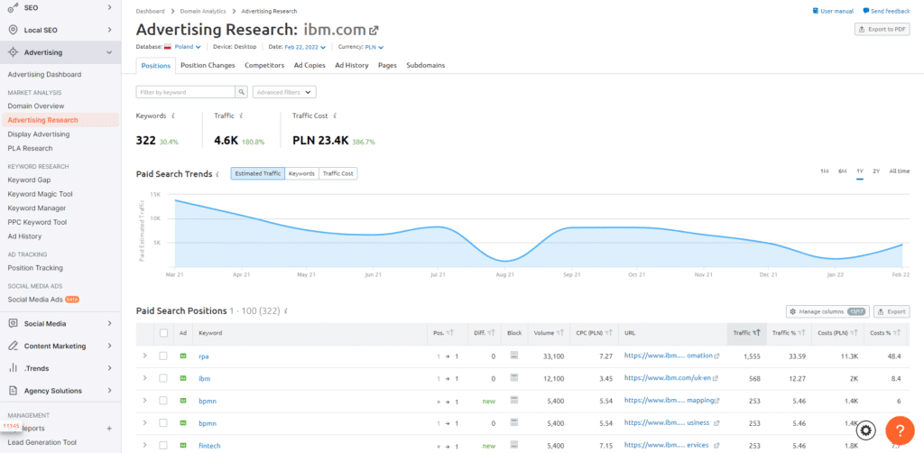Image resolution: width=924 pixels, height=453 pixels.
Task: Open Domain Overview in sidebar
Action: coord(36,106)
